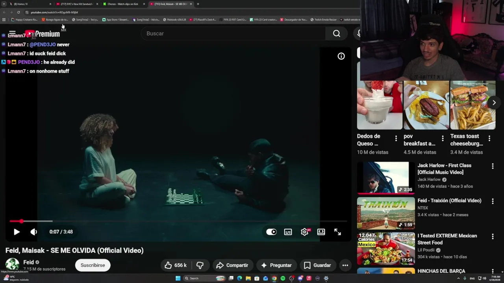Mute the video volume
The image size is (504, 283).
[34, 232]
